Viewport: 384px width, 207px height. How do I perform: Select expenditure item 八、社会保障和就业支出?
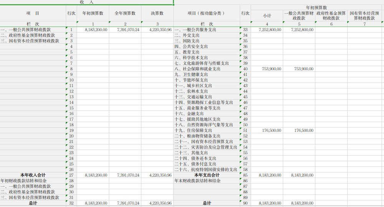[207, 69]
